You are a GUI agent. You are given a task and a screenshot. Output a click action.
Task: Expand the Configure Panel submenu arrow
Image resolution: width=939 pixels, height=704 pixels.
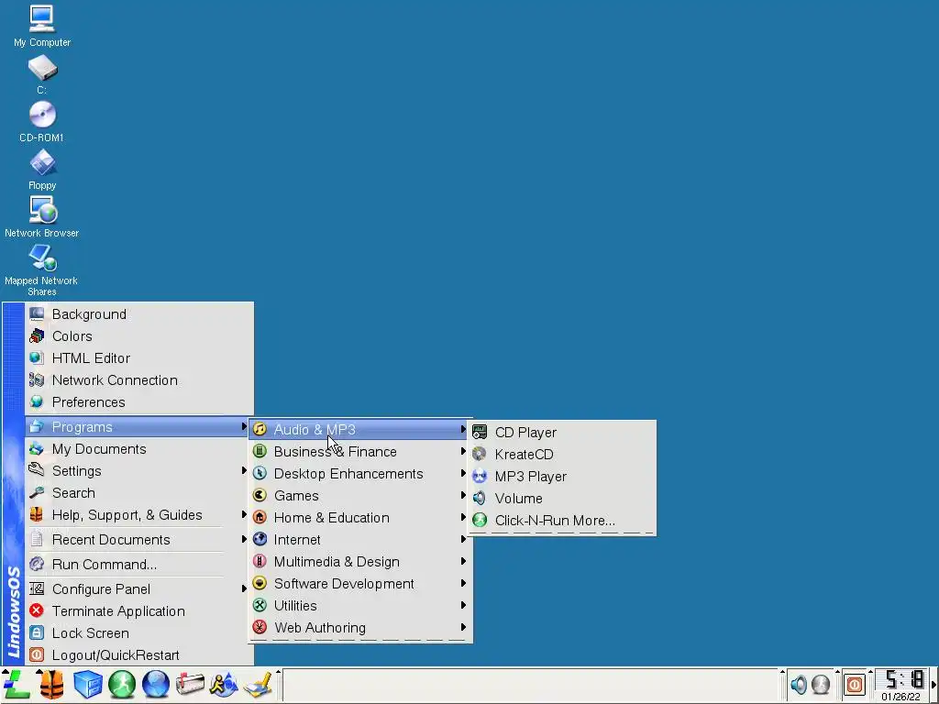pyautogui.click(x=244, y=589)
